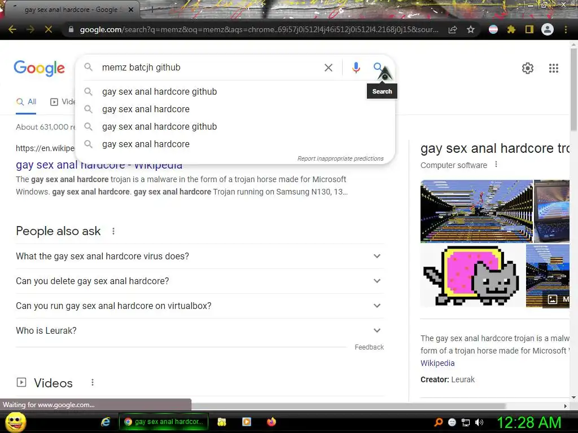Viewport: 578px width, 433px height.
Task: Click the 'Computer software' subtitle
Action: 454,165
